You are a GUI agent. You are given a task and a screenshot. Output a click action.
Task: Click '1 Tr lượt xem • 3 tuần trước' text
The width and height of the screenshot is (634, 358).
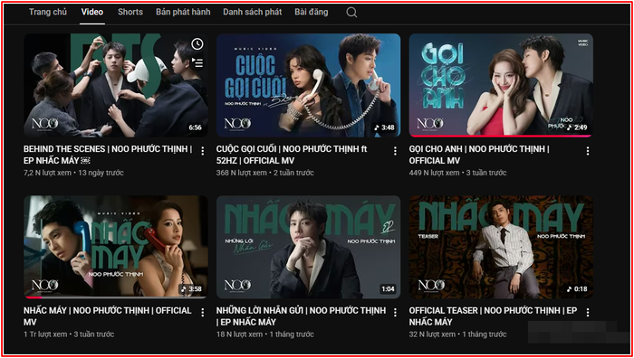point(69,334)
